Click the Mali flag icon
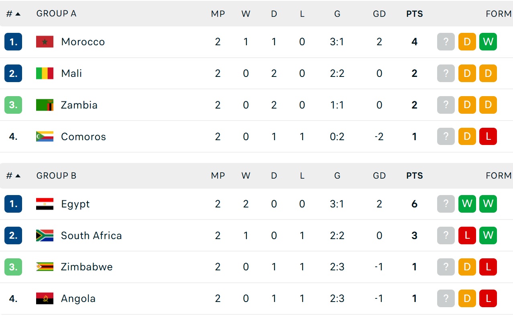The width and height of the screenshot is (513, 316). pos(45,73)
